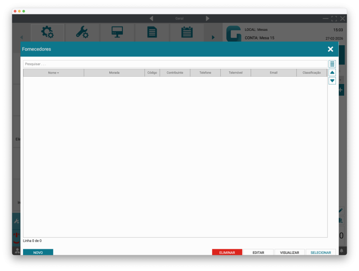Open the gears settings icon
Viewport: 359px width, 271px height.
47,33
